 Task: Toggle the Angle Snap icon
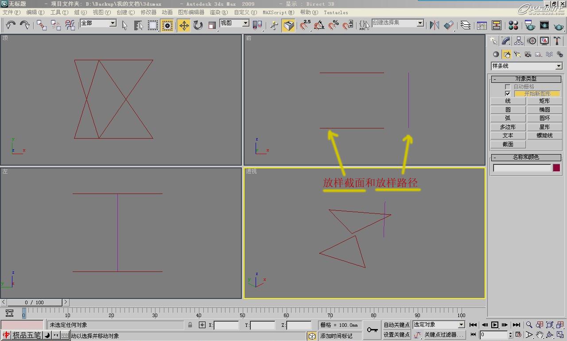[319, 25]
